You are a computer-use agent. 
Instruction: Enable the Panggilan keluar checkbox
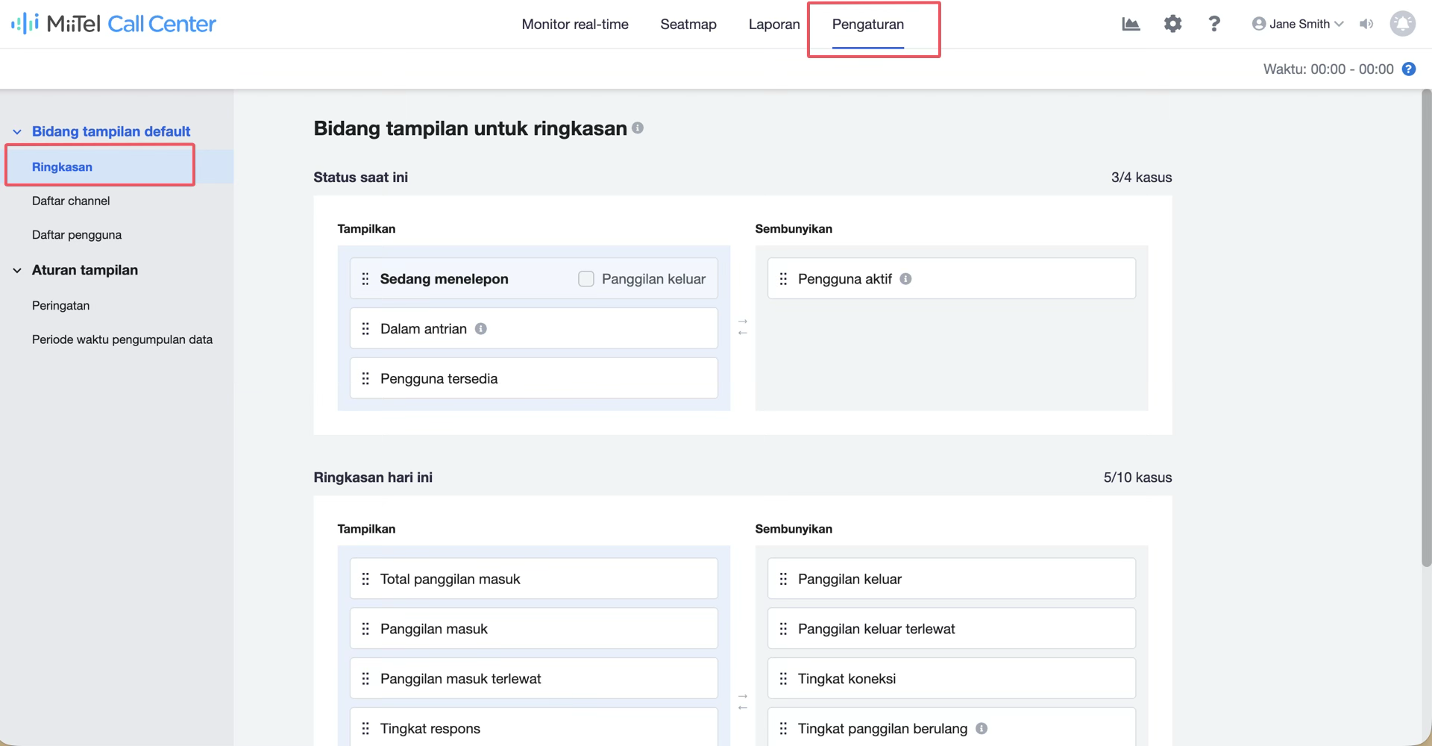pos(586,279)
